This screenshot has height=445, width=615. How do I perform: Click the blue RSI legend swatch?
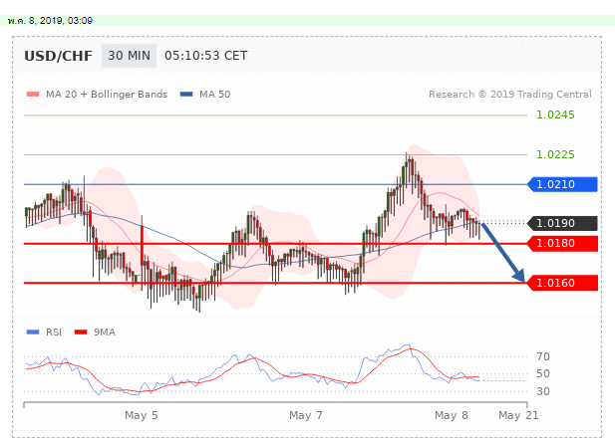coord(33,333)
